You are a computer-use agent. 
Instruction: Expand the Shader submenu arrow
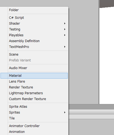[65, 24]
